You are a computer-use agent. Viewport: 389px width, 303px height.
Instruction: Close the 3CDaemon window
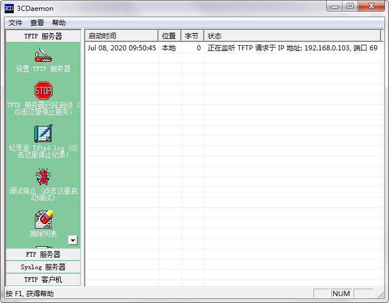pos(371,6)
